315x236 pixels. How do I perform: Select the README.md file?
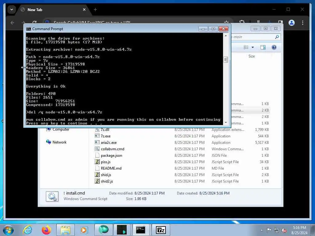(111, 168)
